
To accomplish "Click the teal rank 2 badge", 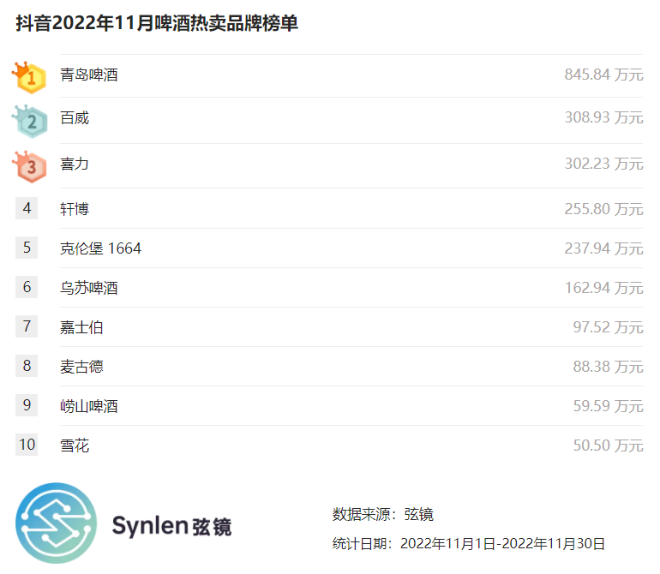I will click(x=29, y=121).
